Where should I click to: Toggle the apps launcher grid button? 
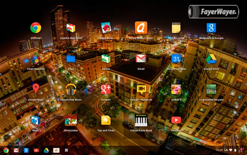(x=66, y=150)
